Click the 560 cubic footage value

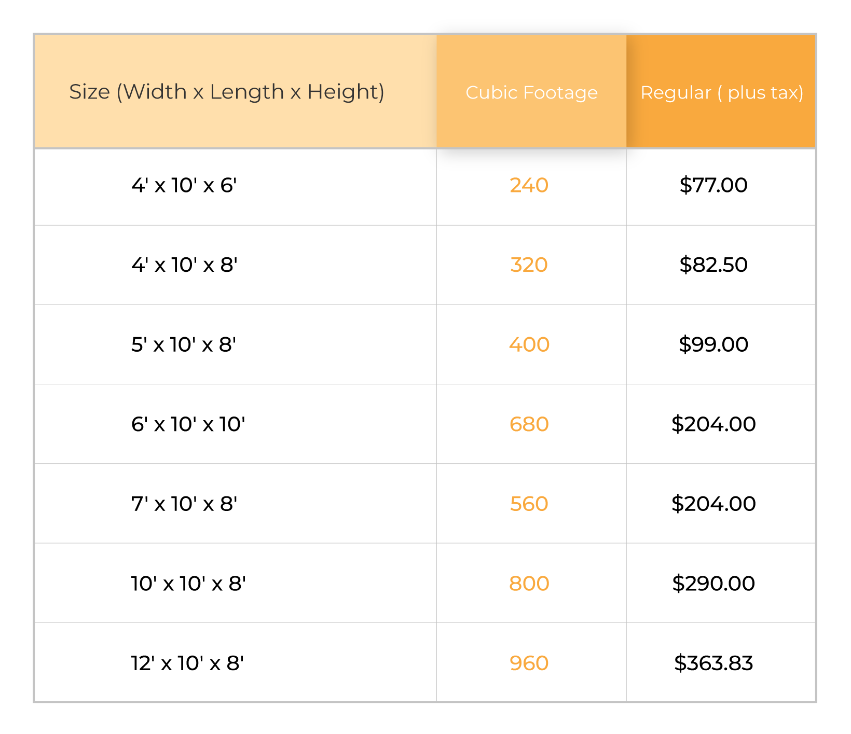pos(529,504)
